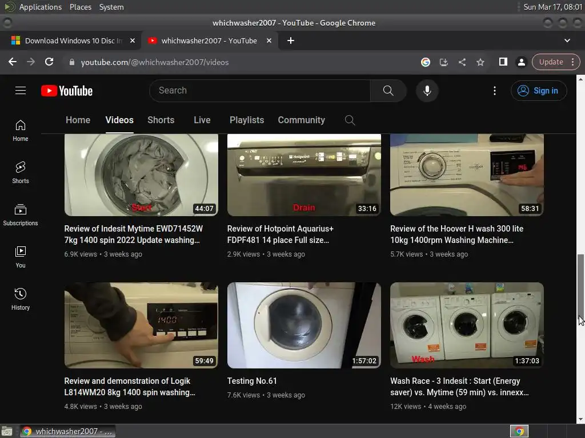Open the You section in sidebar

coord(21,257)
